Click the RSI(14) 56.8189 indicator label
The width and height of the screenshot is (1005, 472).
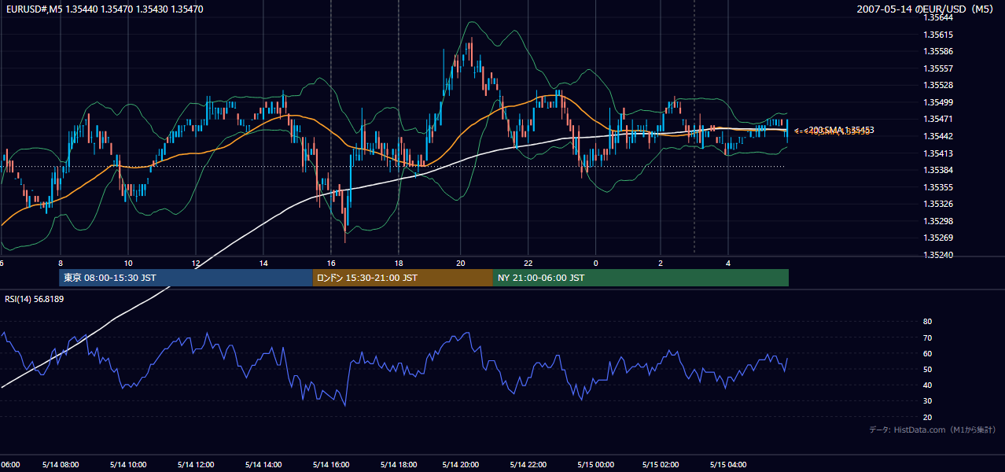(34, 299)
